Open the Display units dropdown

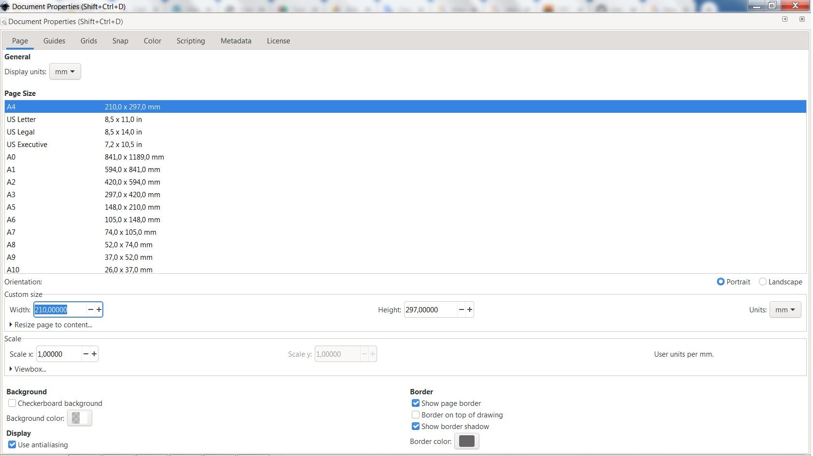(65, 71)
